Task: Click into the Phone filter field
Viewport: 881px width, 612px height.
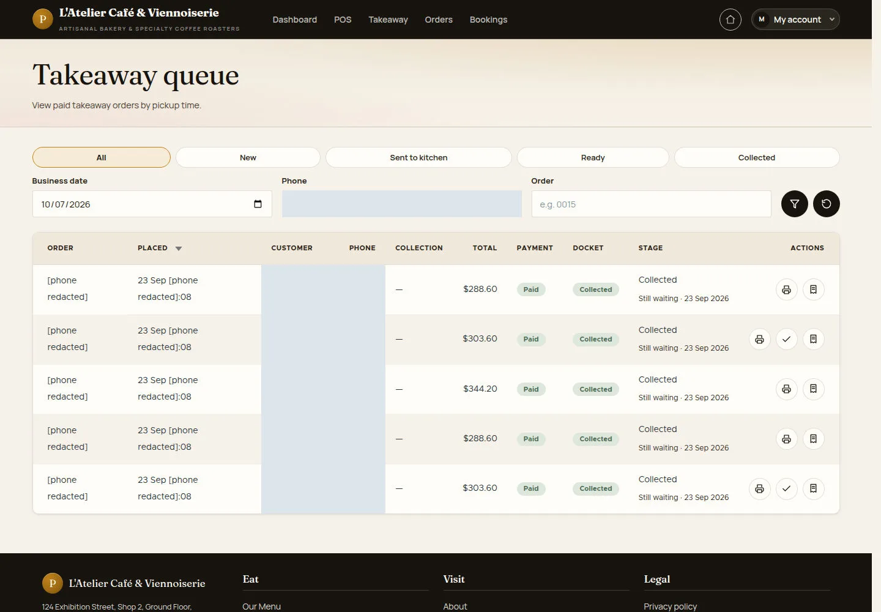Action: point(401,204)
